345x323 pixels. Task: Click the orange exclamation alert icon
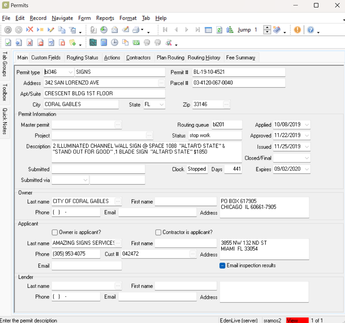298,30
